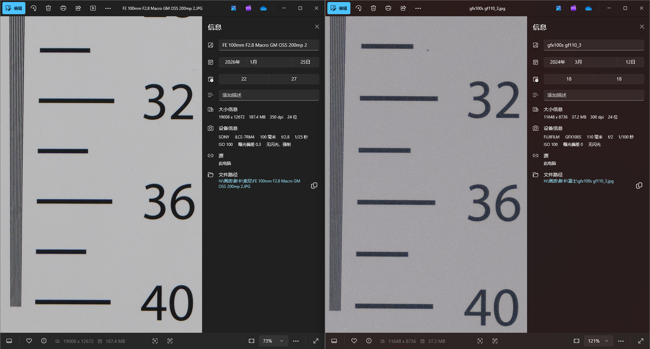Open Clipchamp purple icon in right window

coord(573,8)
